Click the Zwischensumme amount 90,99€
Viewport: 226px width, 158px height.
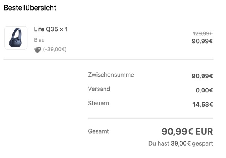pos(202,76)
